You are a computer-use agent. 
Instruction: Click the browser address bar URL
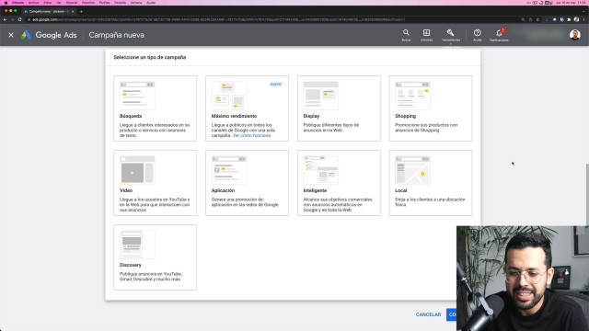(218, 19)
